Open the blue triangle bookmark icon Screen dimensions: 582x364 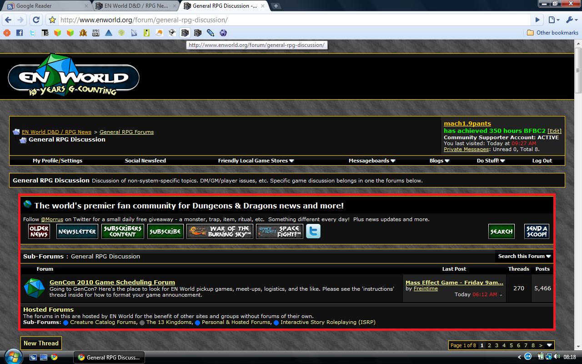pyautogui.click(x=108, y=33)
